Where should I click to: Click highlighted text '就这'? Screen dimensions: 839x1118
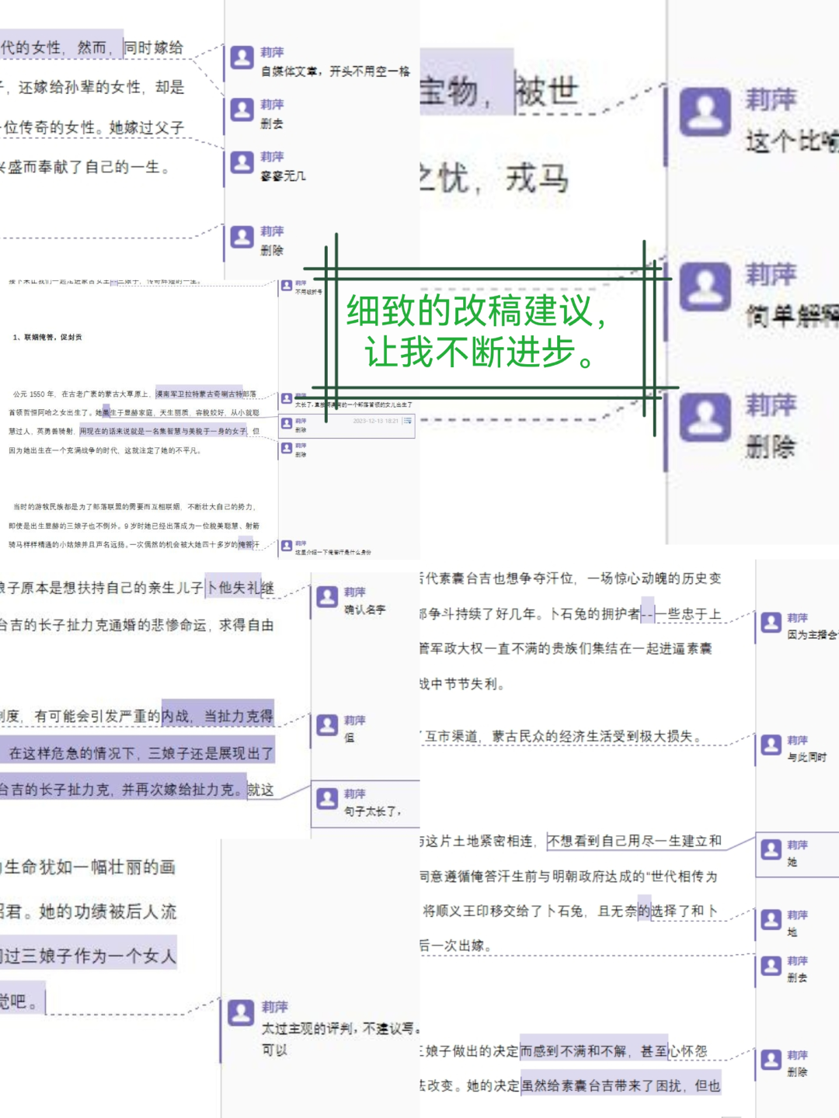261,790
